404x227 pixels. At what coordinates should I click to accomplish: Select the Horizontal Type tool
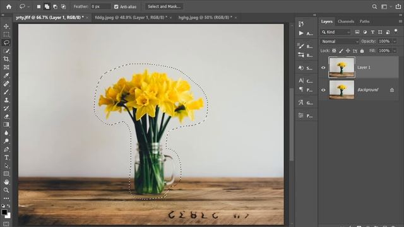(x=6, y=158)
